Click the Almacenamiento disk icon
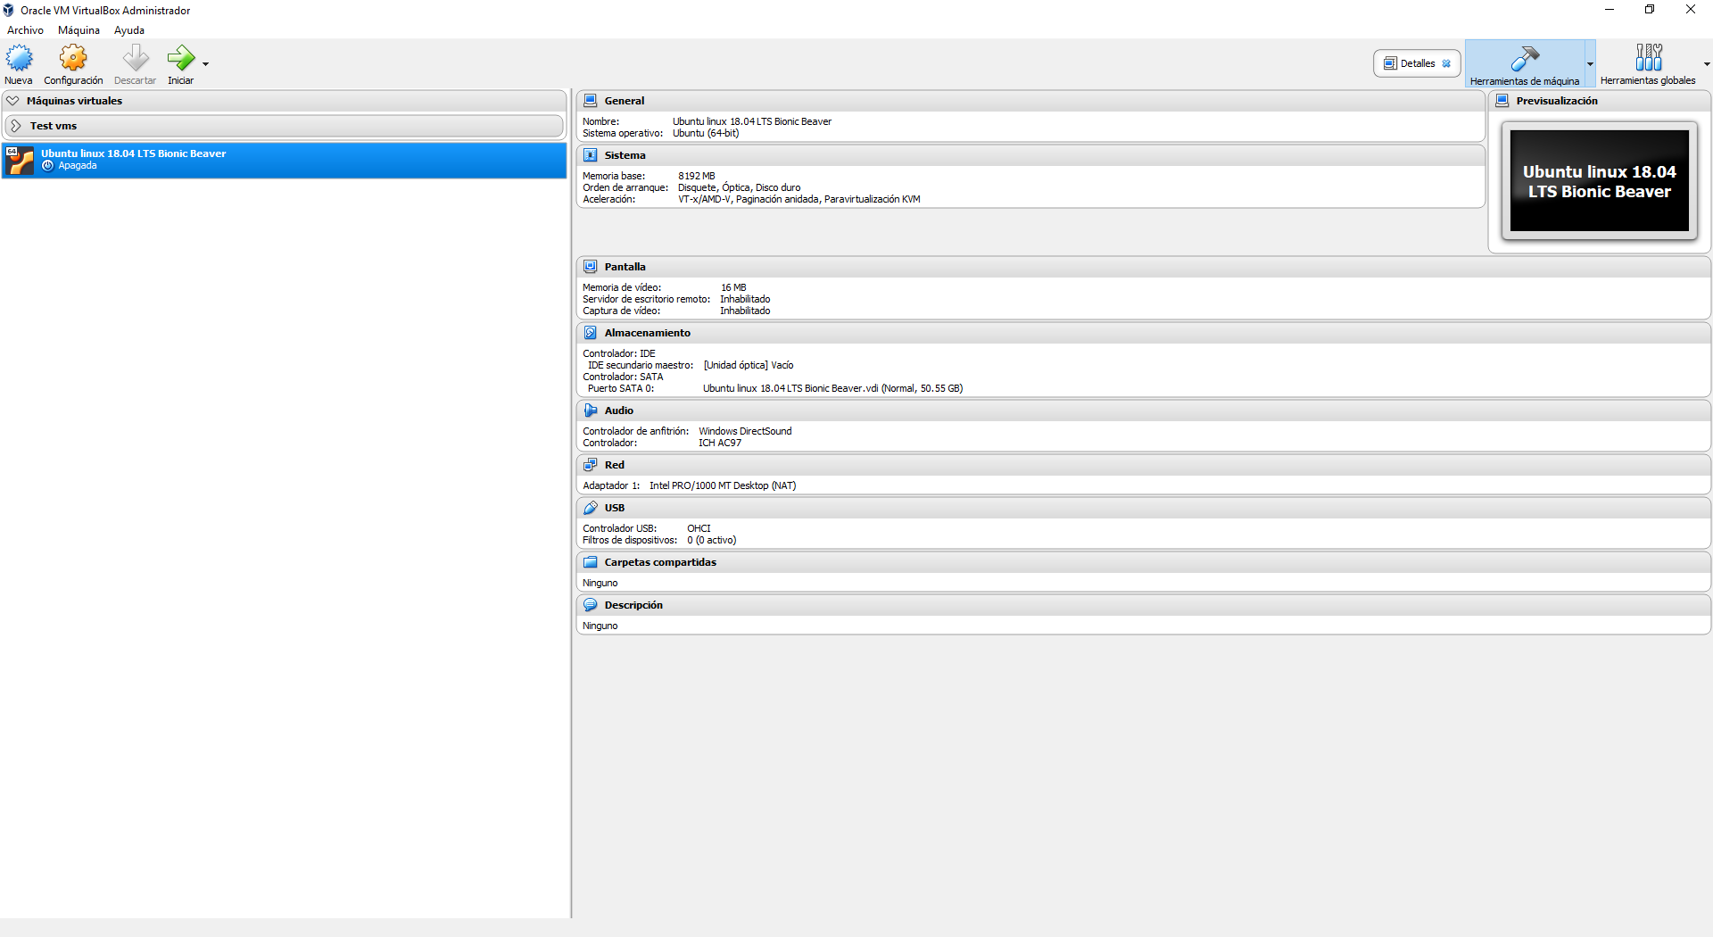 tap(590, 333)
